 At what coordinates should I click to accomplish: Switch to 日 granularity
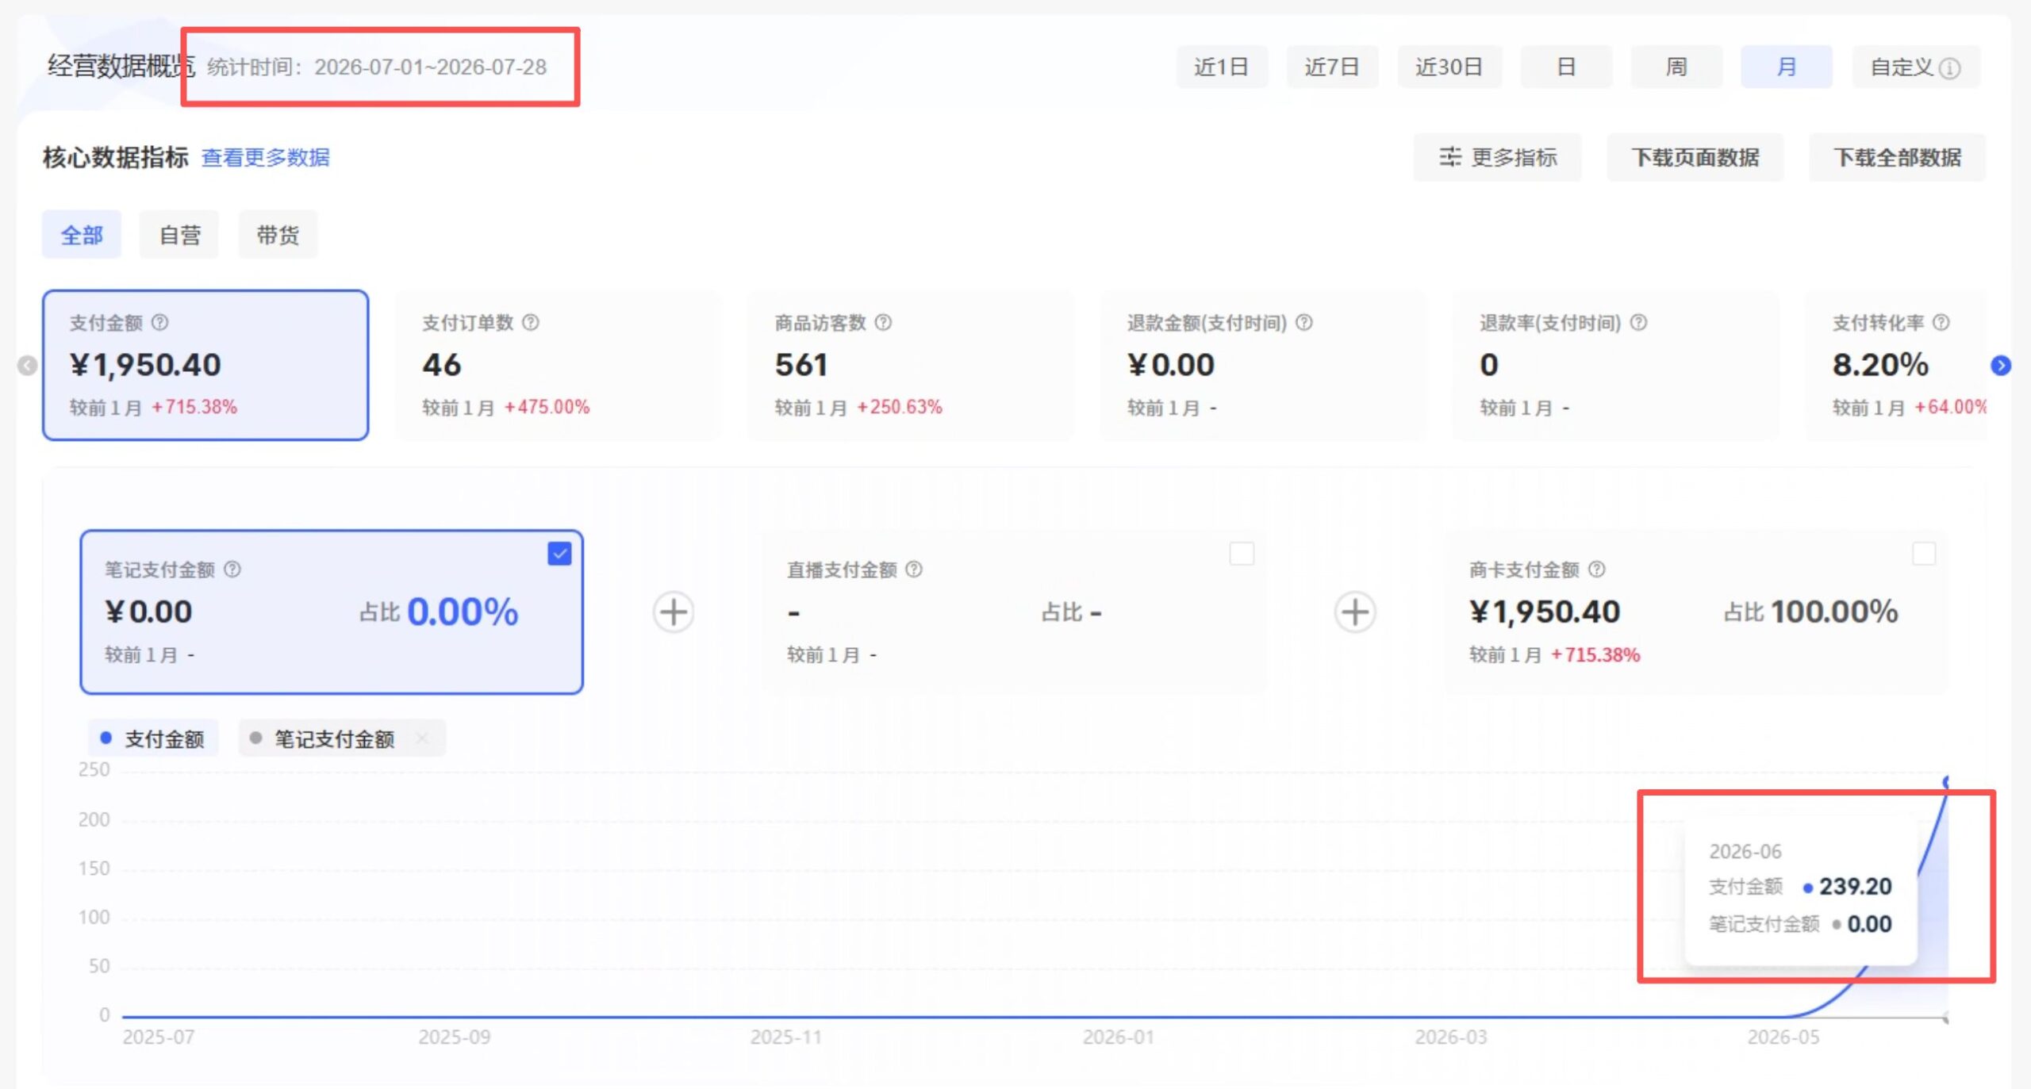click(x=1566, y=67)
